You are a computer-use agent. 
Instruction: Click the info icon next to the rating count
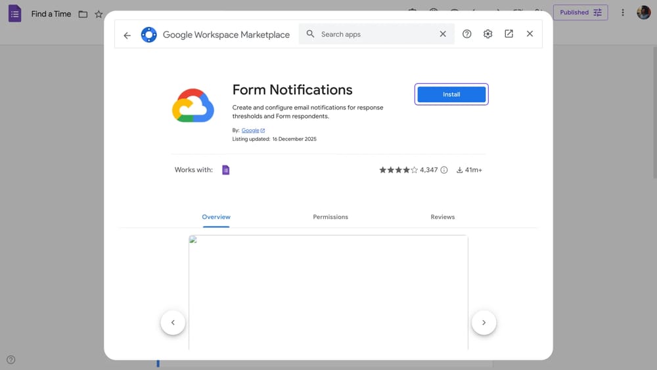(444, 170)
